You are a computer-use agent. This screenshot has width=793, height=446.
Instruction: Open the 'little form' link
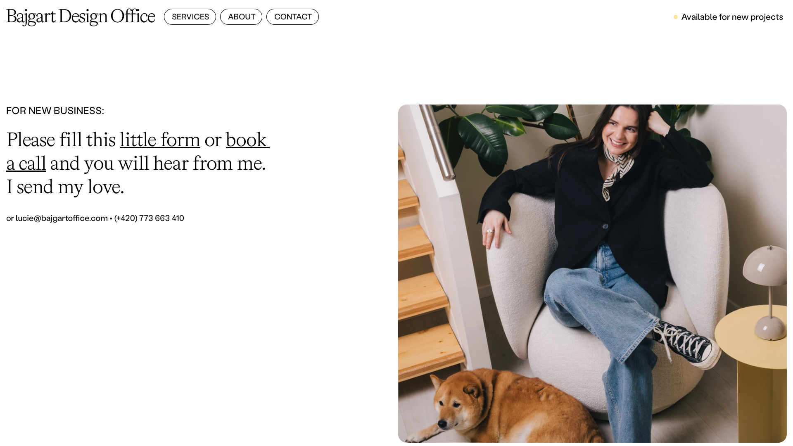pos(160,140)
